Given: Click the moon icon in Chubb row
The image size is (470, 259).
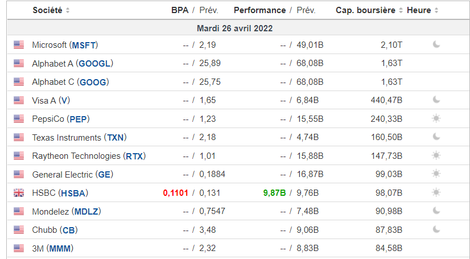Looking at the screenshot, I should pyautogui.click(x=436, y=229).
